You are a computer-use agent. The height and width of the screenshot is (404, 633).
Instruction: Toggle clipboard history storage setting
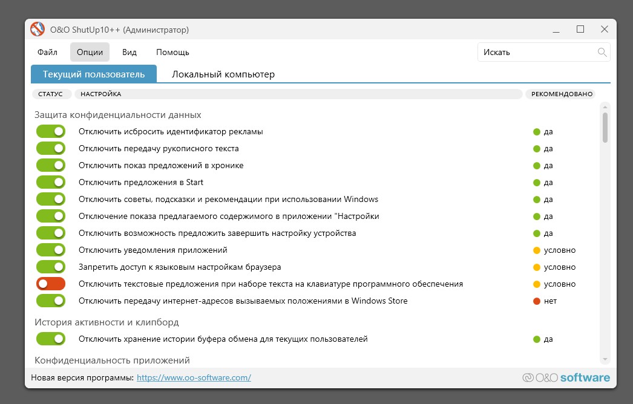click(51, 339)
